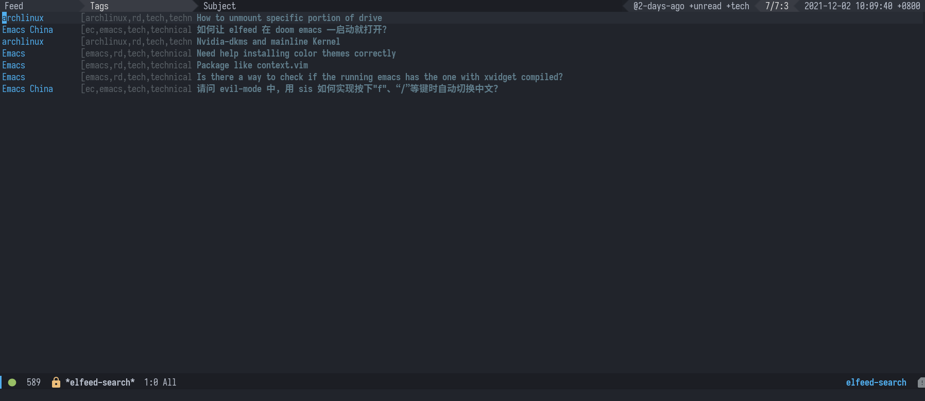Click the green status circle in modeline

[12, 382]
